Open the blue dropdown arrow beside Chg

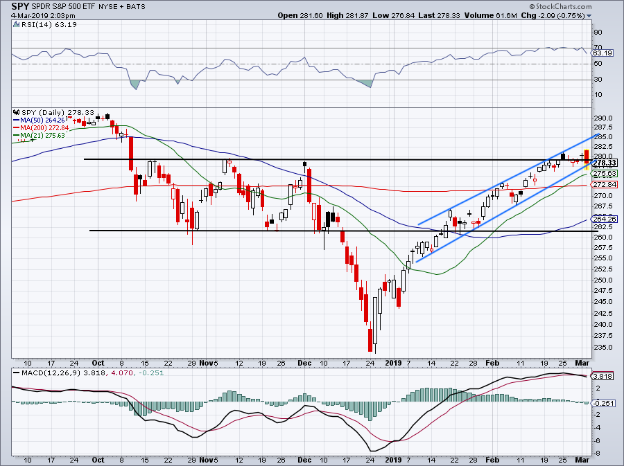point(589,16)
